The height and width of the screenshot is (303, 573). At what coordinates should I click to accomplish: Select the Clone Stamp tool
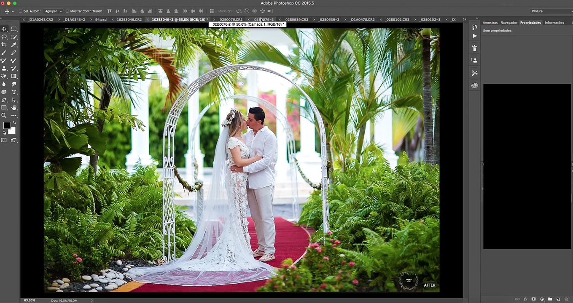(x=4, y=68)
